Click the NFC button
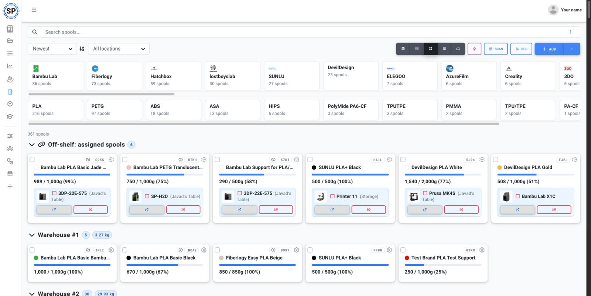Viewport: 591px width, 296px height. tap(521, 49)
